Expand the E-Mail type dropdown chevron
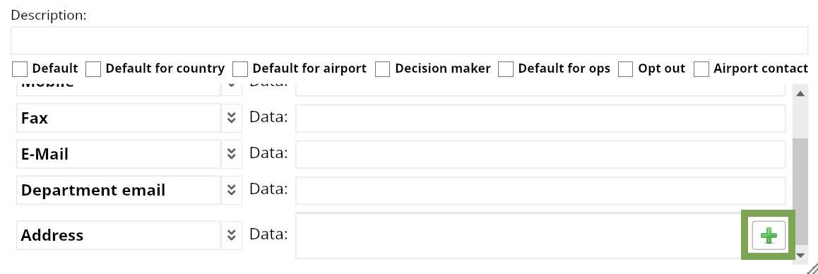818x274 pixels. tap(232, 154)
